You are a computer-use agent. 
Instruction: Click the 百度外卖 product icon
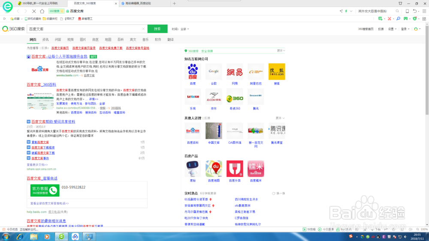(x=235, y=169)
